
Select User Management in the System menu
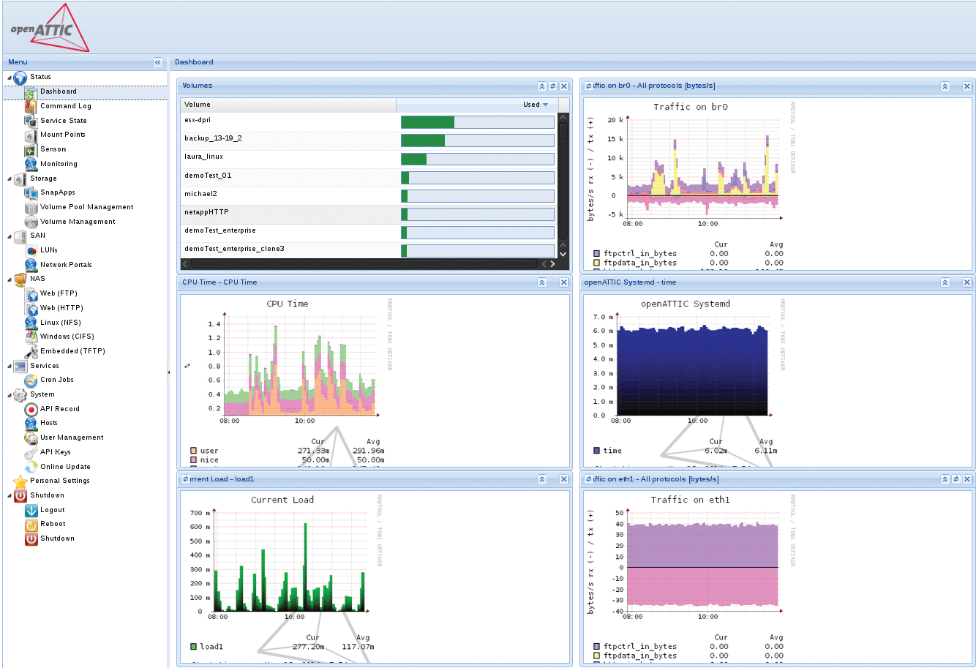click(x=72, y=438)
